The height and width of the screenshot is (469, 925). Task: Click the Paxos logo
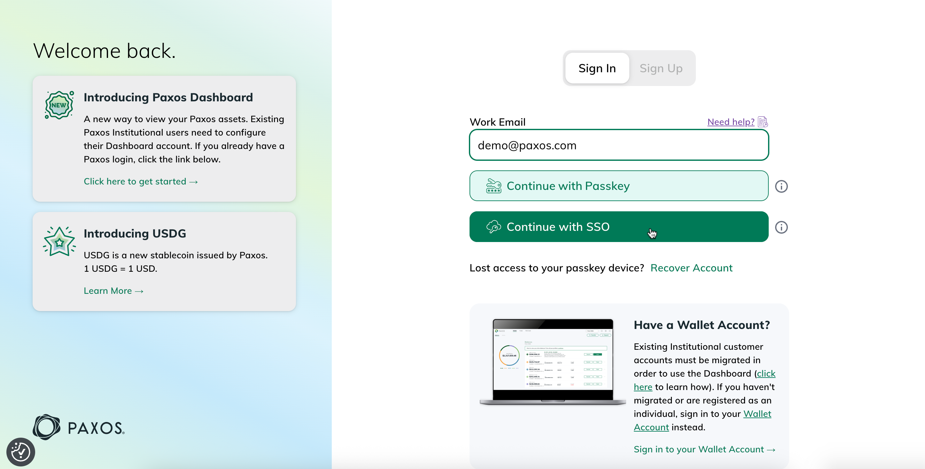pyautogui.click(x=79, y=427)
